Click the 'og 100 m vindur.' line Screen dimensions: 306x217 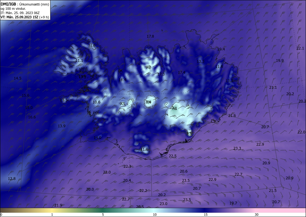click(13, 9)
